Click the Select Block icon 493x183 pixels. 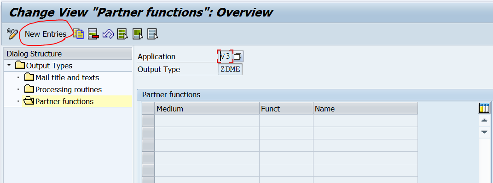tap(138, 34)
